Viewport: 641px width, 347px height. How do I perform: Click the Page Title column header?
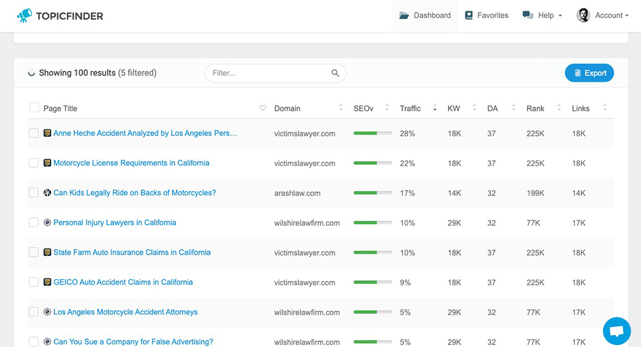point(60,109)
